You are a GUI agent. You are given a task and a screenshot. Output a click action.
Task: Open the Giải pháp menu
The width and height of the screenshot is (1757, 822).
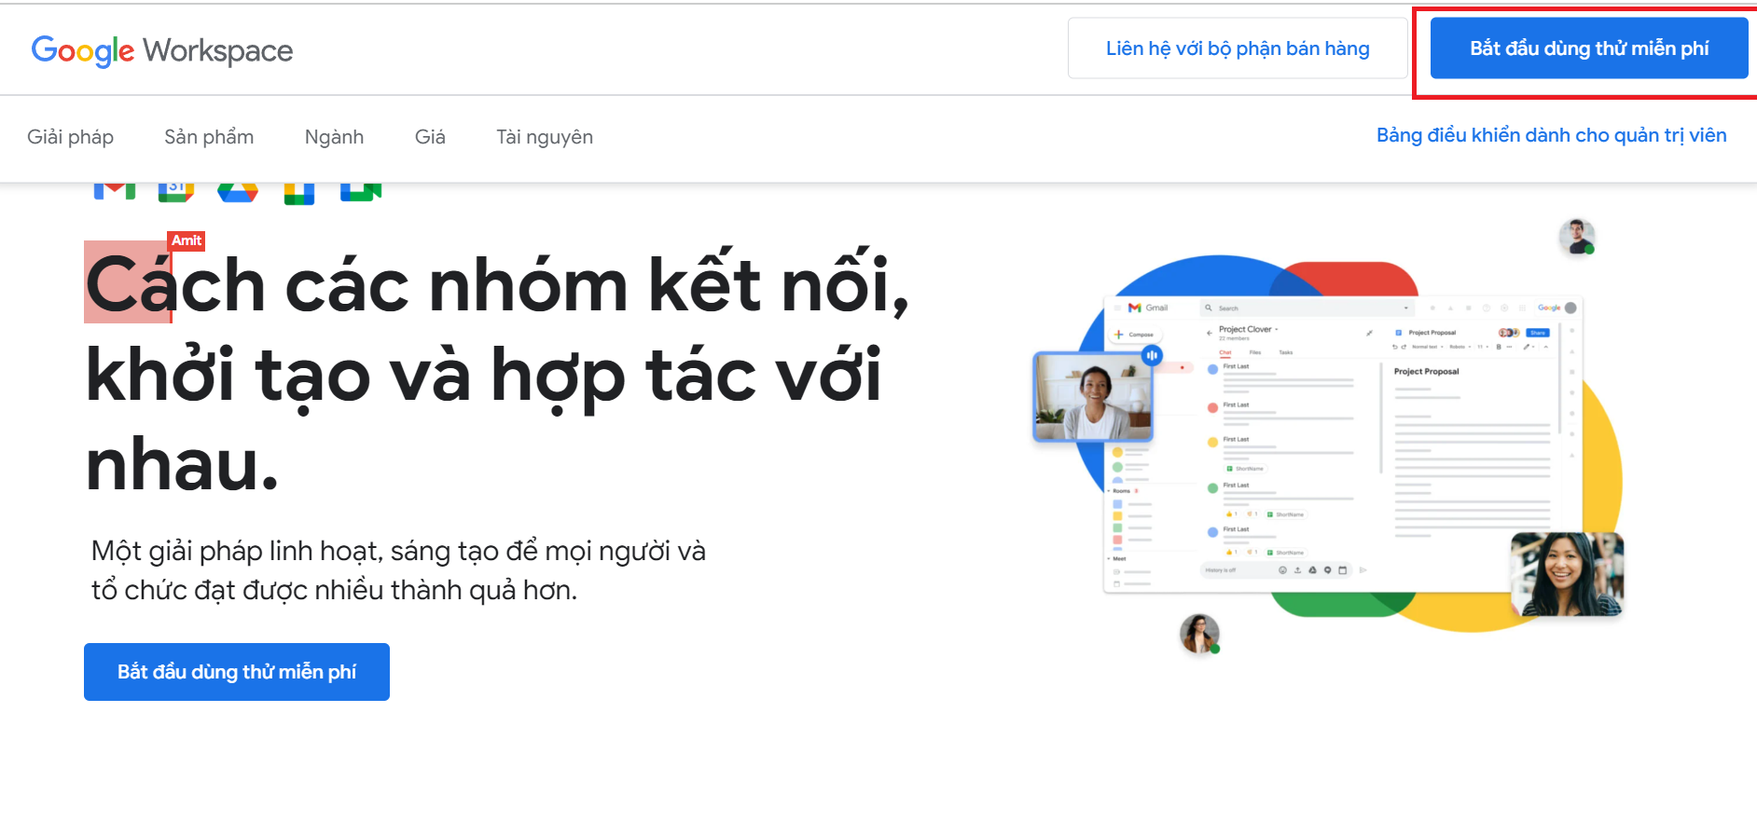point(70,137)
